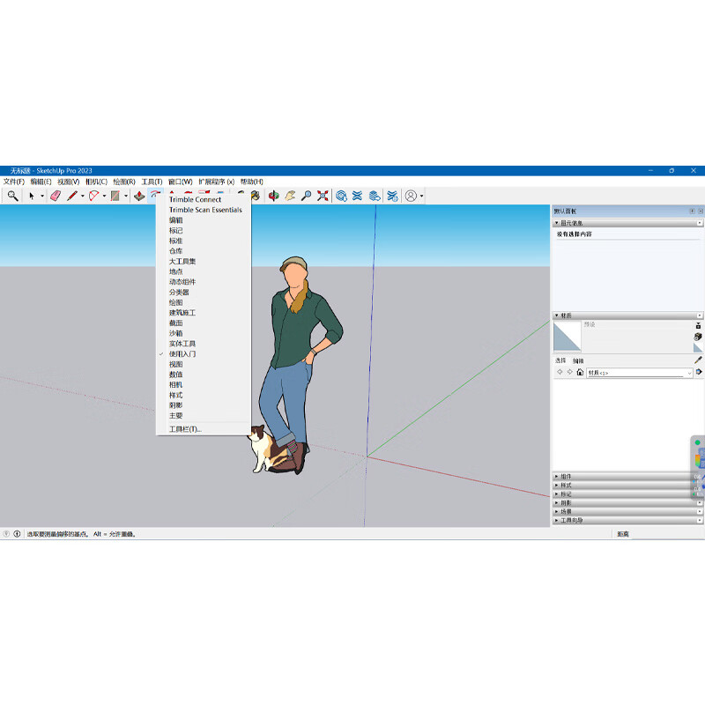Enable the 大工具集 toolbar
705x705 pixels.
click(185, 261)
